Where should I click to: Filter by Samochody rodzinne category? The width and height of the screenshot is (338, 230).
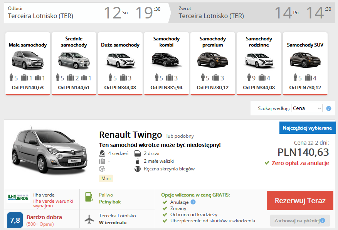click(x=259, y=64)
